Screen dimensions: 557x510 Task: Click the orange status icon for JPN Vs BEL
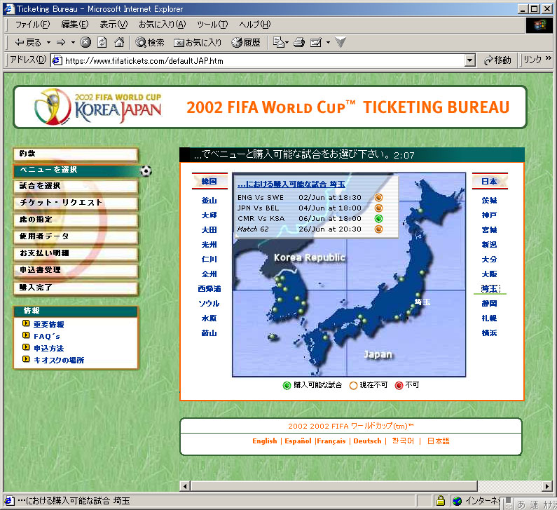pyautogui.click(x=378, y=208)
